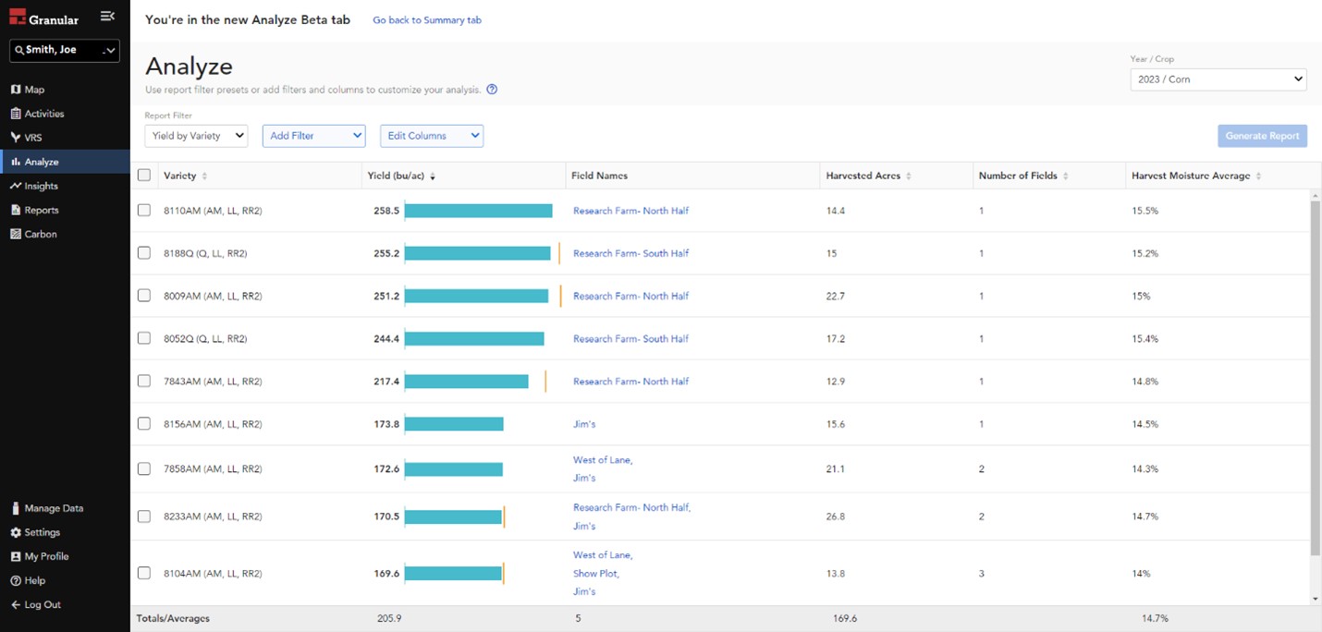Click the help question mark icon beside the Analyze description
Image resolution: width=1322 pixels, height=632 pixels.
492,90
